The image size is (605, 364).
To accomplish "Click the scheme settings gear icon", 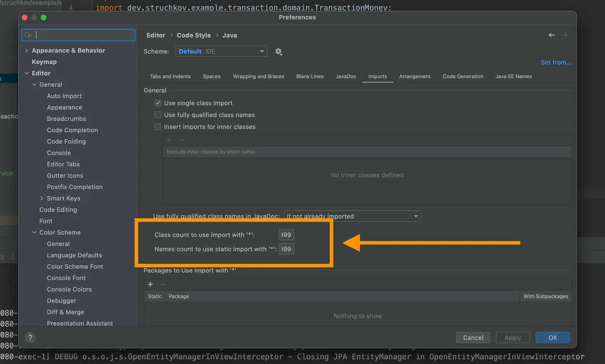I will pos(279,51).
